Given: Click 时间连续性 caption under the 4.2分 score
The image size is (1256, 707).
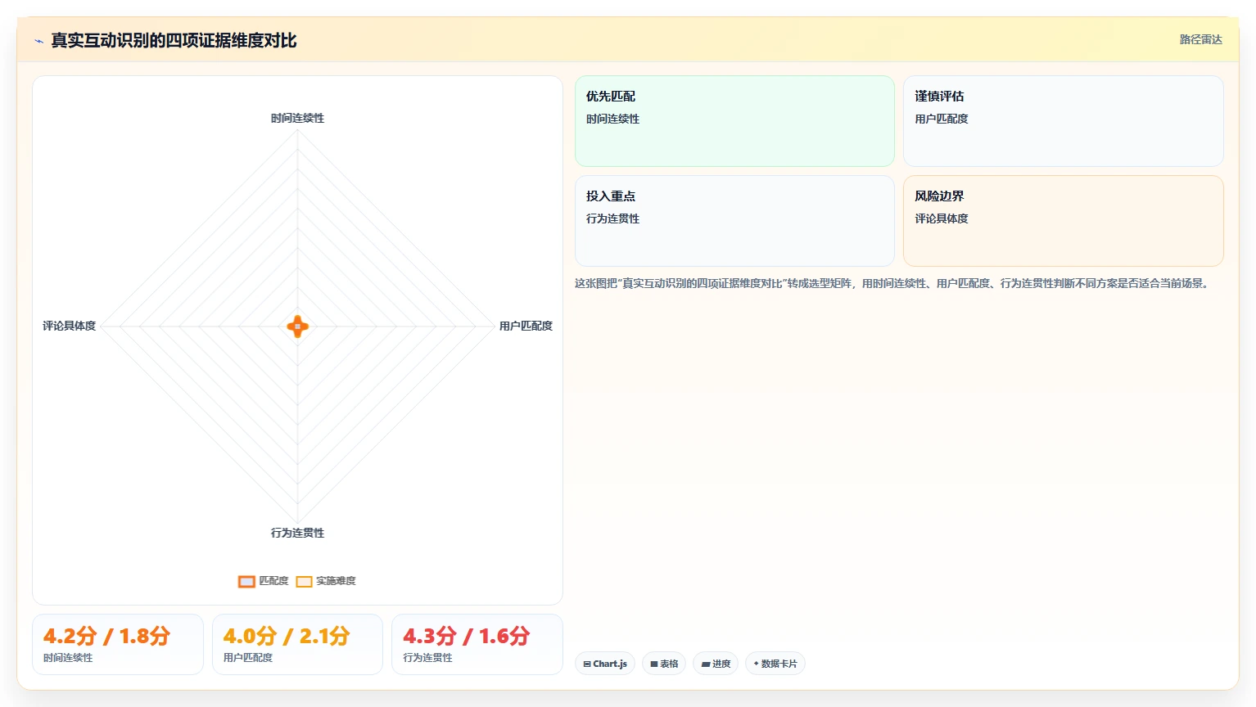Looking at the screenshot, I should (x=68, y=658).
